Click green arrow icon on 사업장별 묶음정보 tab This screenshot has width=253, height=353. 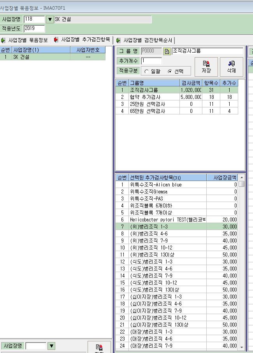tap(3, 40)
